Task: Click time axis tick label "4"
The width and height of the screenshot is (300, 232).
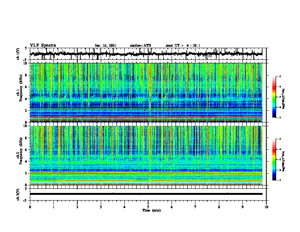Action: (x=125, y=207)
